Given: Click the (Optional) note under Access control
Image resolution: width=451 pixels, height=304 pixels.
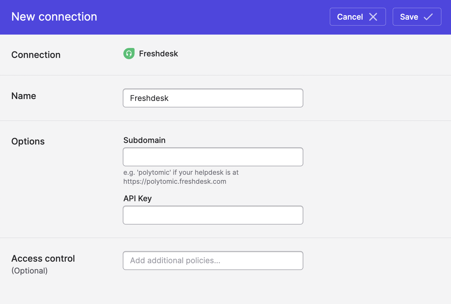Looking at the screenshot, I should [30, 271].
